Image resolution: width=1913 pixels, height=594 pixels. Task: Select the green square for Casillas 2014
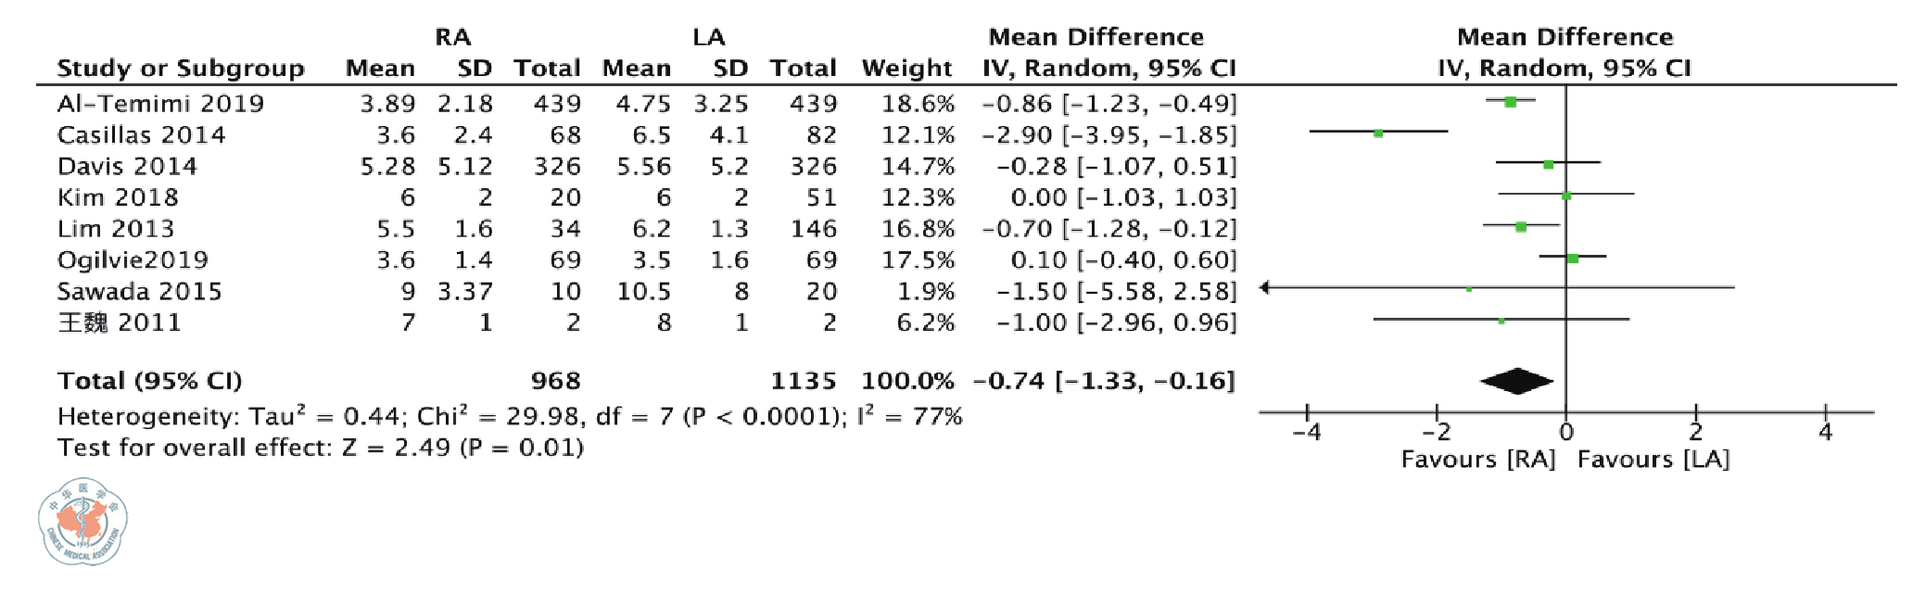1378,133
